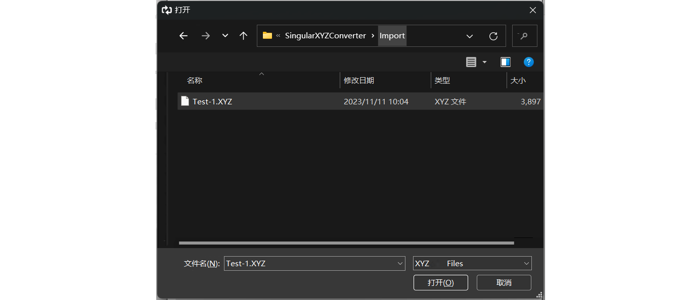
Task: Click the search magnifier box
Action: (524, 36)
